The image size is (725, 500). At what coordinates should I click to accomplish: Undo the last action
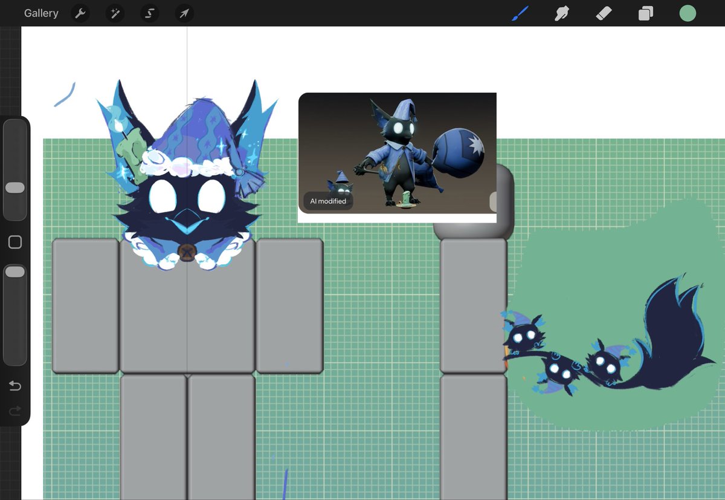[x=15, y=386]
